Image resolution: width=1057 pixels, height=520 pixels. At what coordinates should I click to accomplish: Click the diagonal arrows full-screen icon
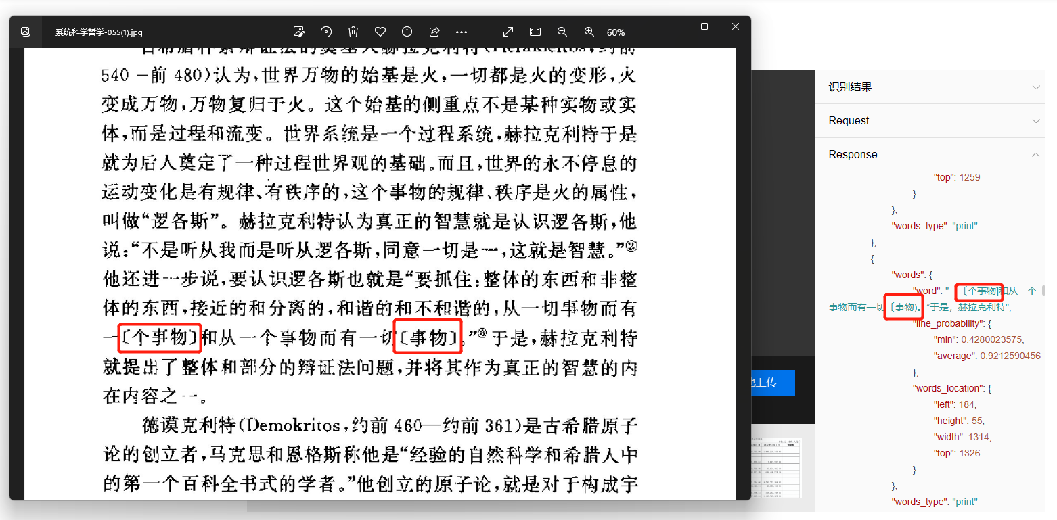tap(508, 32)
